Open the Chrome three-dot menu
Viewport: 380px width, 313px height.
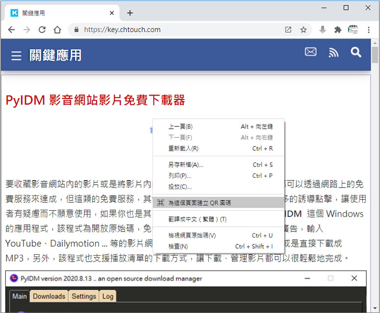click(369, 30)
